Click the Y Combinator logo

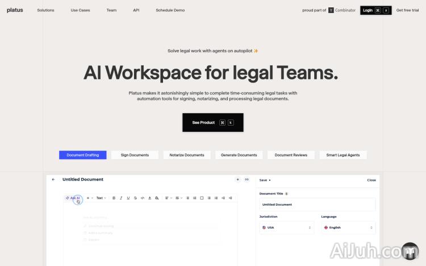[331, 10]
